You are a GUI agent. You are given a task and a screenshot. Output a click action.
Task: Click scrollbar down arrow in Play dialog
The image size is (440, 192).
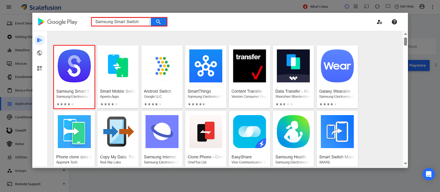click(x=405, y=164)
